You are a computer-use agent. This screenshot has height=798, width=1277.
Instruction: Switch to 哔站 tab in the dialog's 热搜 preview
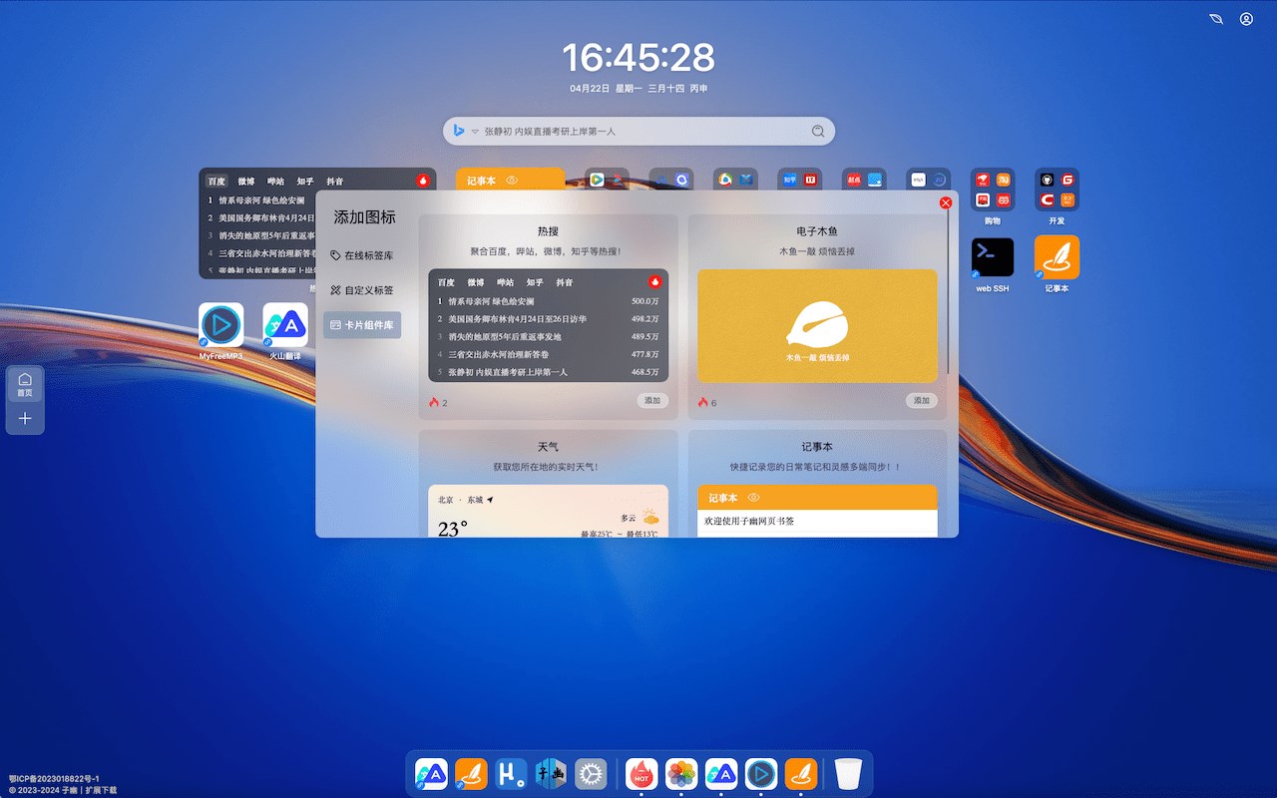506,282
